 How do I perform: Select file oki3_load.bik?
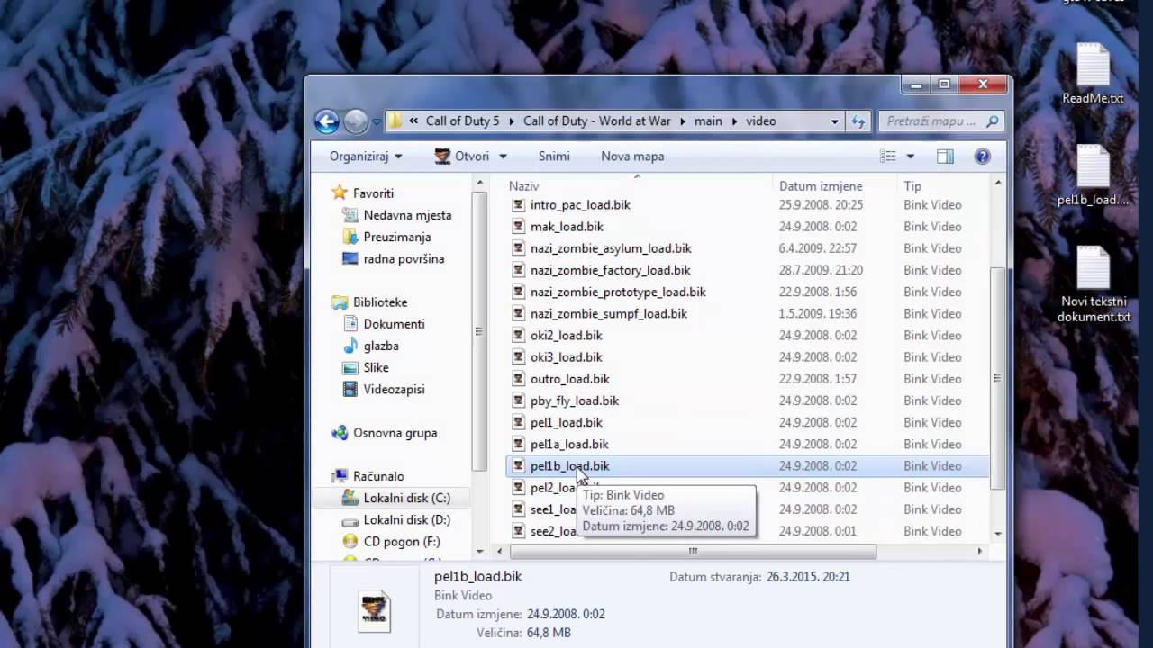[566, 357]
